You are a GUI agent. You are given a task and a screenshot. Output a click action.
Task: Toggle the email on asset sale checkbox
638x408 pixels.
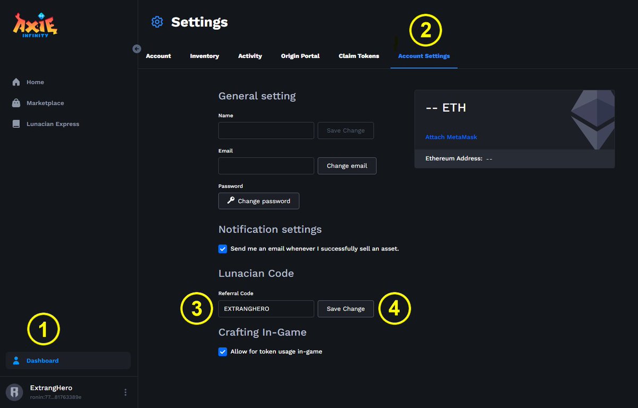[223, 249]
